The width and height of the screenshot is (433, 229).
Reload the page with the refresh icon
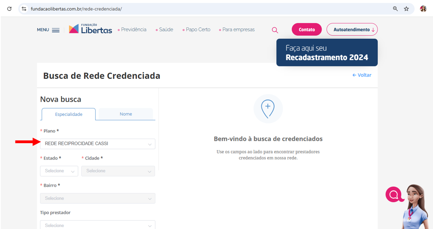(x=10, y=9)
